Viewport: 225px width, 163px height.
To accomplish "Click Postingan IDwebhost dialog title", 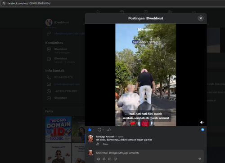I will pyautogui.click(x=146, y=18).
